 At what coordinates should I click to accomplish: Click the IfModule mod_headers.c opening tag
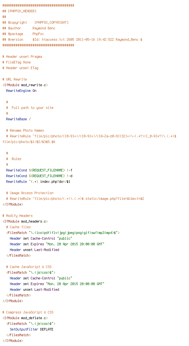(x=25, y=221)
